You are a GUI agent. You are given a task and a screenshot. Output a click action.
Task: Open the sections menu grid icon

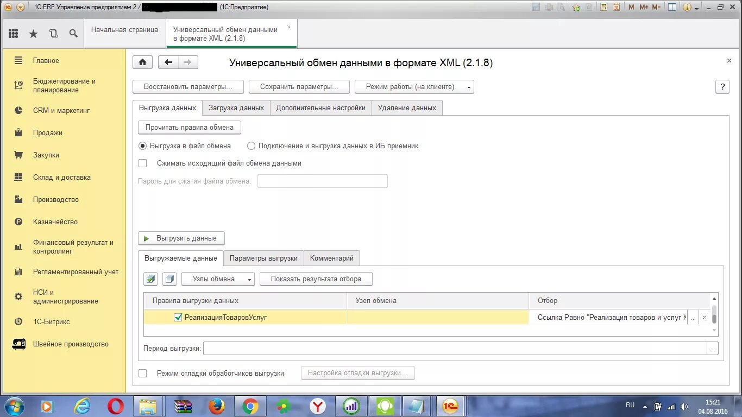click(14, 34)
